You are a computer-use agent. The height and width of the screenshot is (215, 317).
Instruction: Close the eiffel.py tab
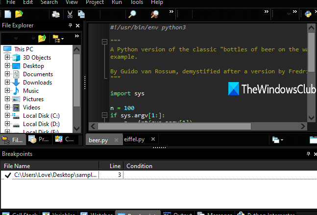[x=153, y=139]
